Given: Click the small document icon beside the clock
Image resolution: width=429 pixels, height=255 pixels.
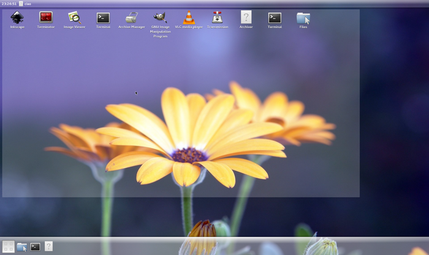Looking at the screenshot, I should 21,3.
